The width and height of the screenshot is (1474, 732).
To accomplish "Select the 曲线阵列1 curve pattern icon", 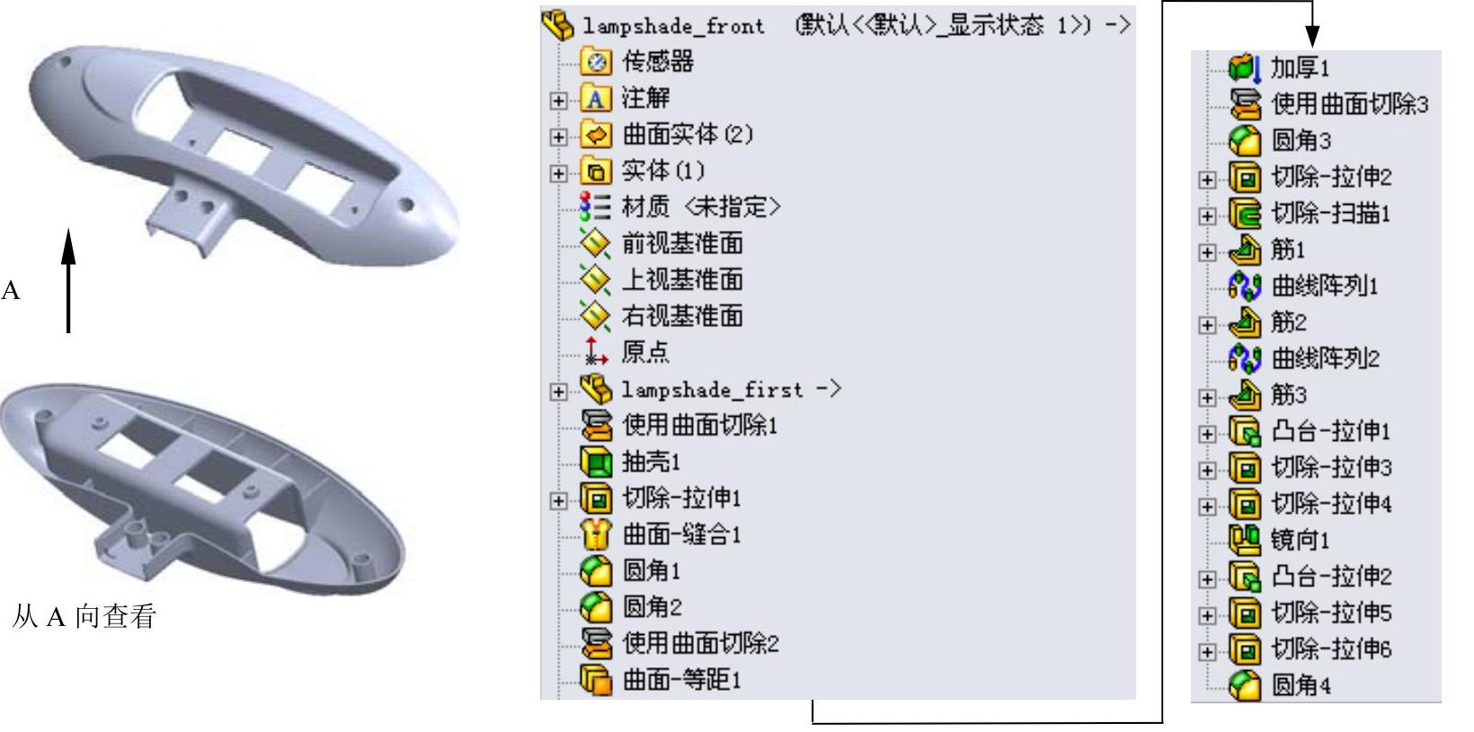I will click(1245, 287).
